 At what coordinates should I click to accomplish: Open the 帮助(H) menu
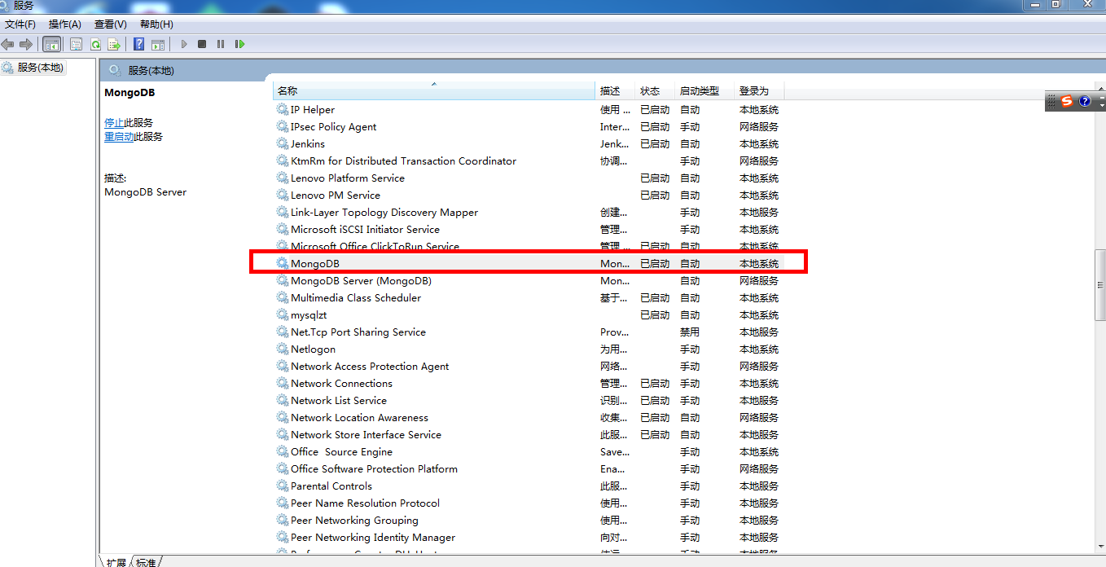pos(156,24)
